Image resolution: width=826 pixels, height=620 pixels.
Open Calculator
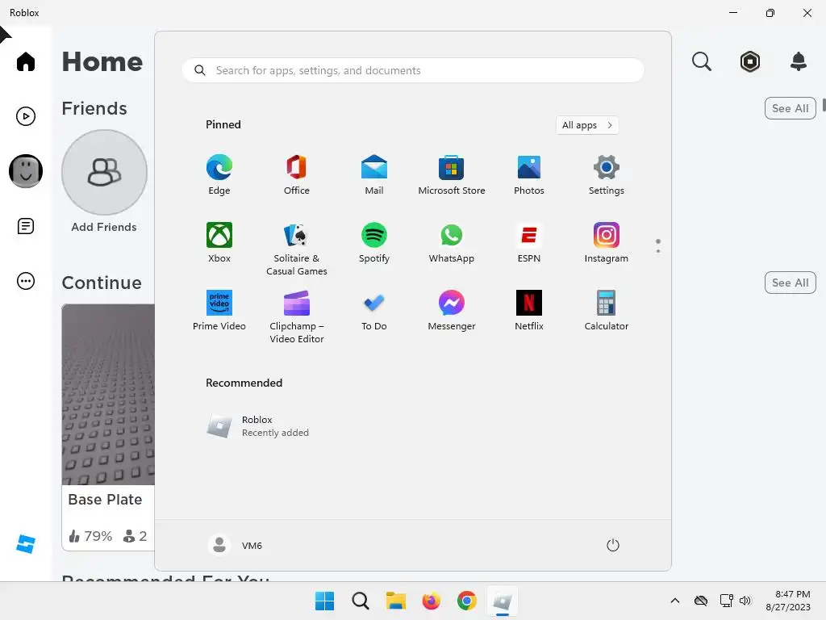pos(607,311)
